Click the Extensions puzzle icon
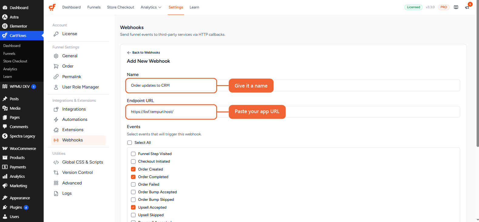The image size is (479, 222). click(x=56, y=130)
